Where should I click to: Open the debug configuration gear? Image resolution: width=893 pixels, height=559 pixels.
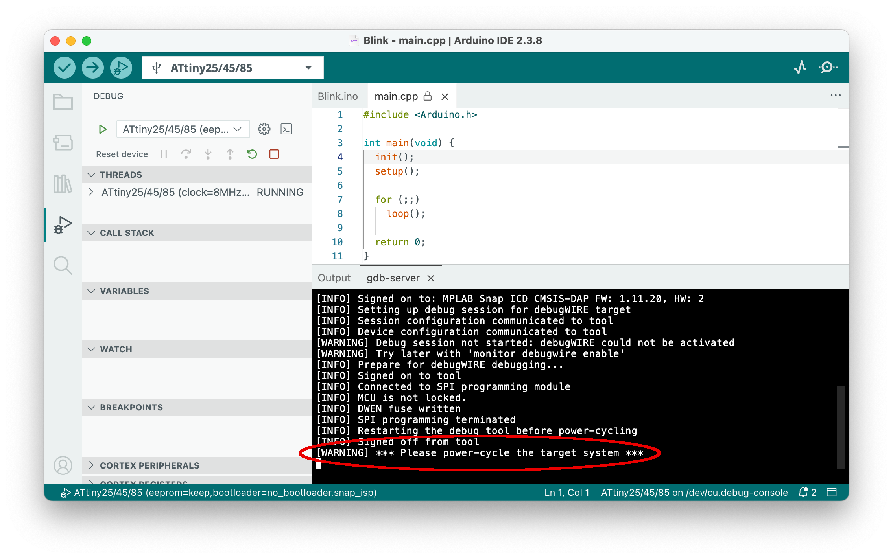click(264, 129)
